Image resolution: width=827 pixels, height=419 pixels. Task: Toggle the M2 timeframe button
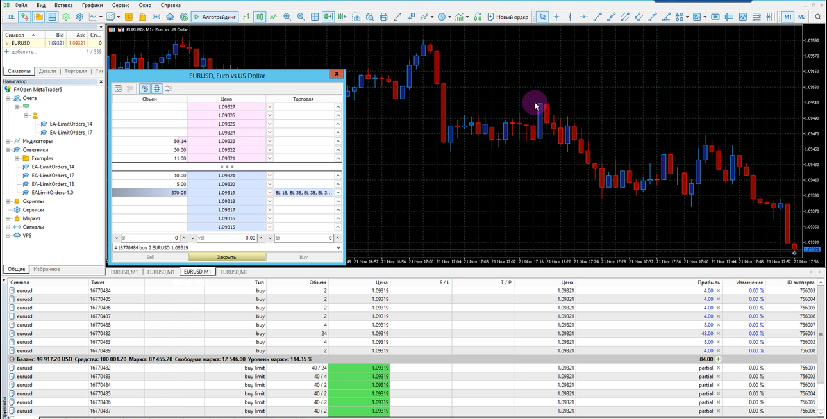801,17
